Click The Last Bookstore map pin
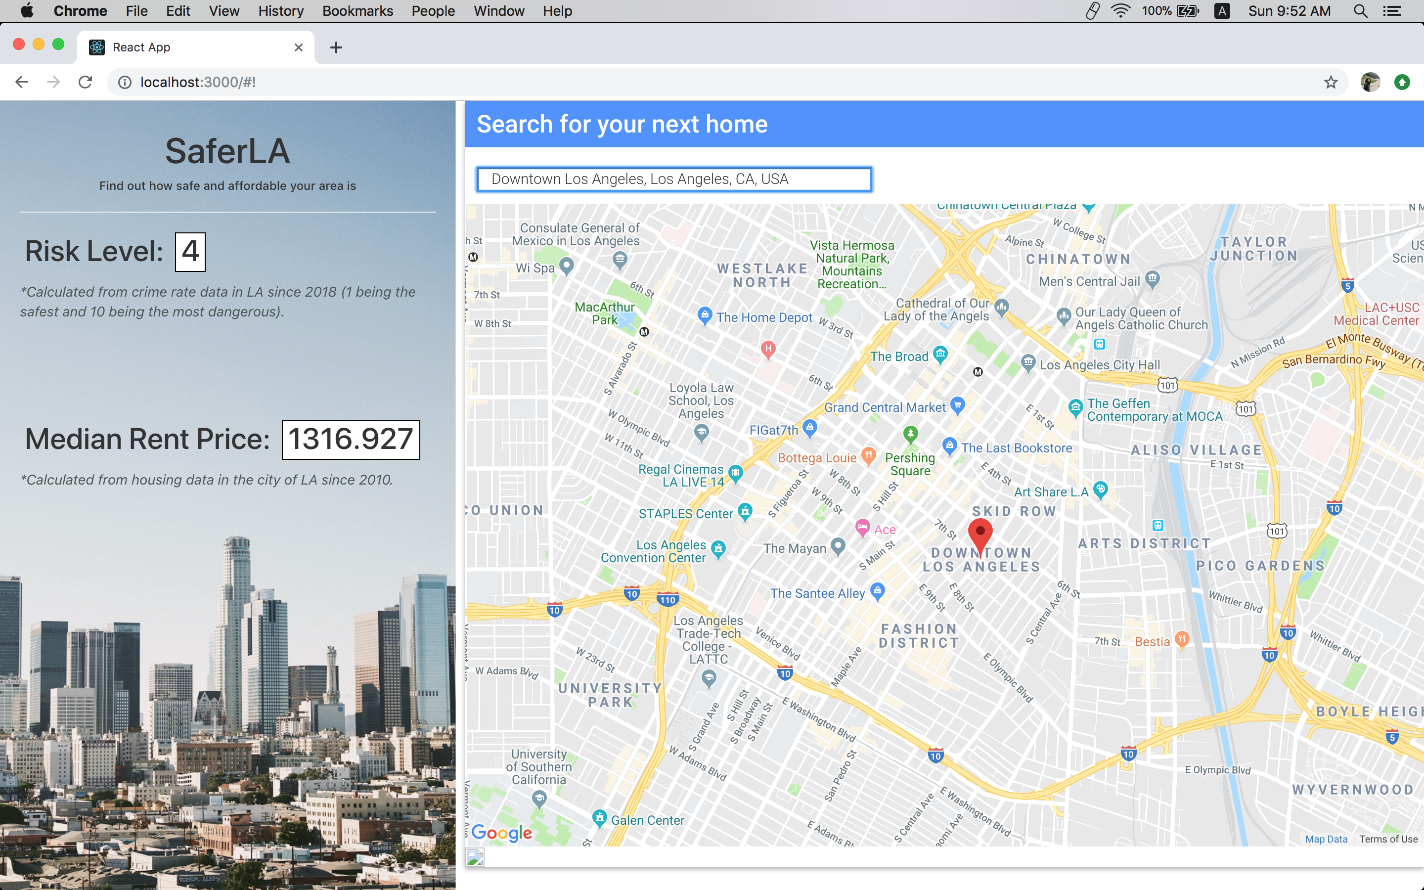This screenshot has width=1424, height=890. (x=949, y=446)
